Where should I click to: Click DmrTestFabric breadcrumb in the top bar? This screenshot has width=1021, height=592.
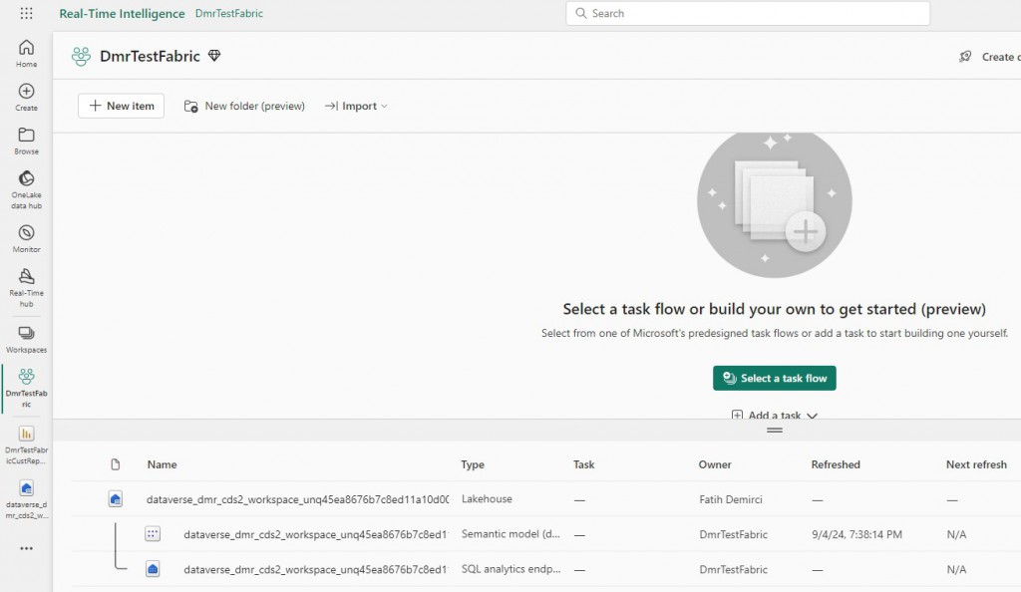pyautogui.click(x=229, y=13)
